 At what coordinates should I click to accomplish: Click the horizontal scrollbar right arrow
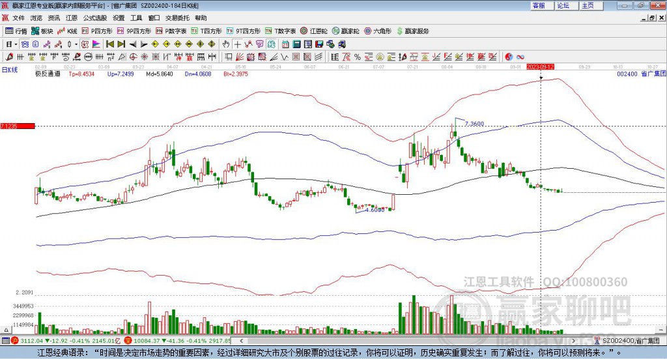[x=573, y=341]
